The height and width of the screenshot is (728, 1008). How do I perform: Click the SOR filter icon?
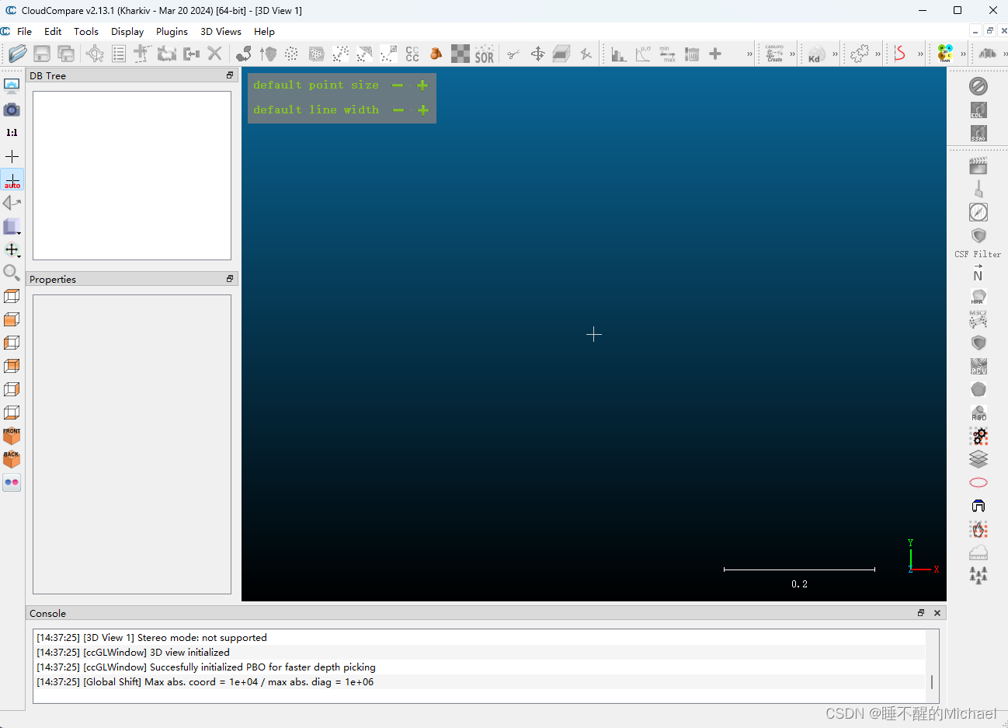tap(485, 54)
